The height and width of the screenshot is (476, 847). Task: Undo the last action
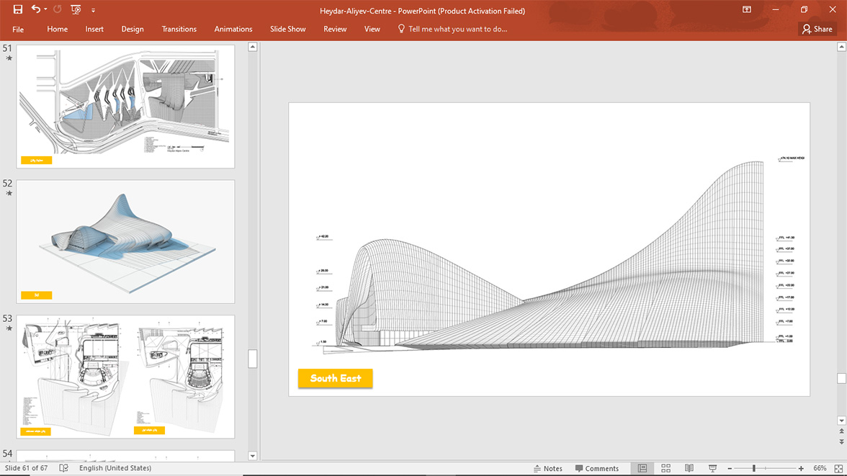pyautogui.click(x=36, y=9)
